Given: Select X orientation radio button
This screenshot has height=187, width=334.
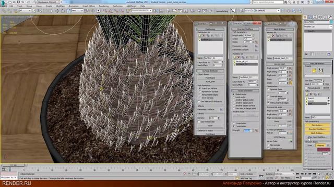Looking at the screenshot, I should click(234, 123).
